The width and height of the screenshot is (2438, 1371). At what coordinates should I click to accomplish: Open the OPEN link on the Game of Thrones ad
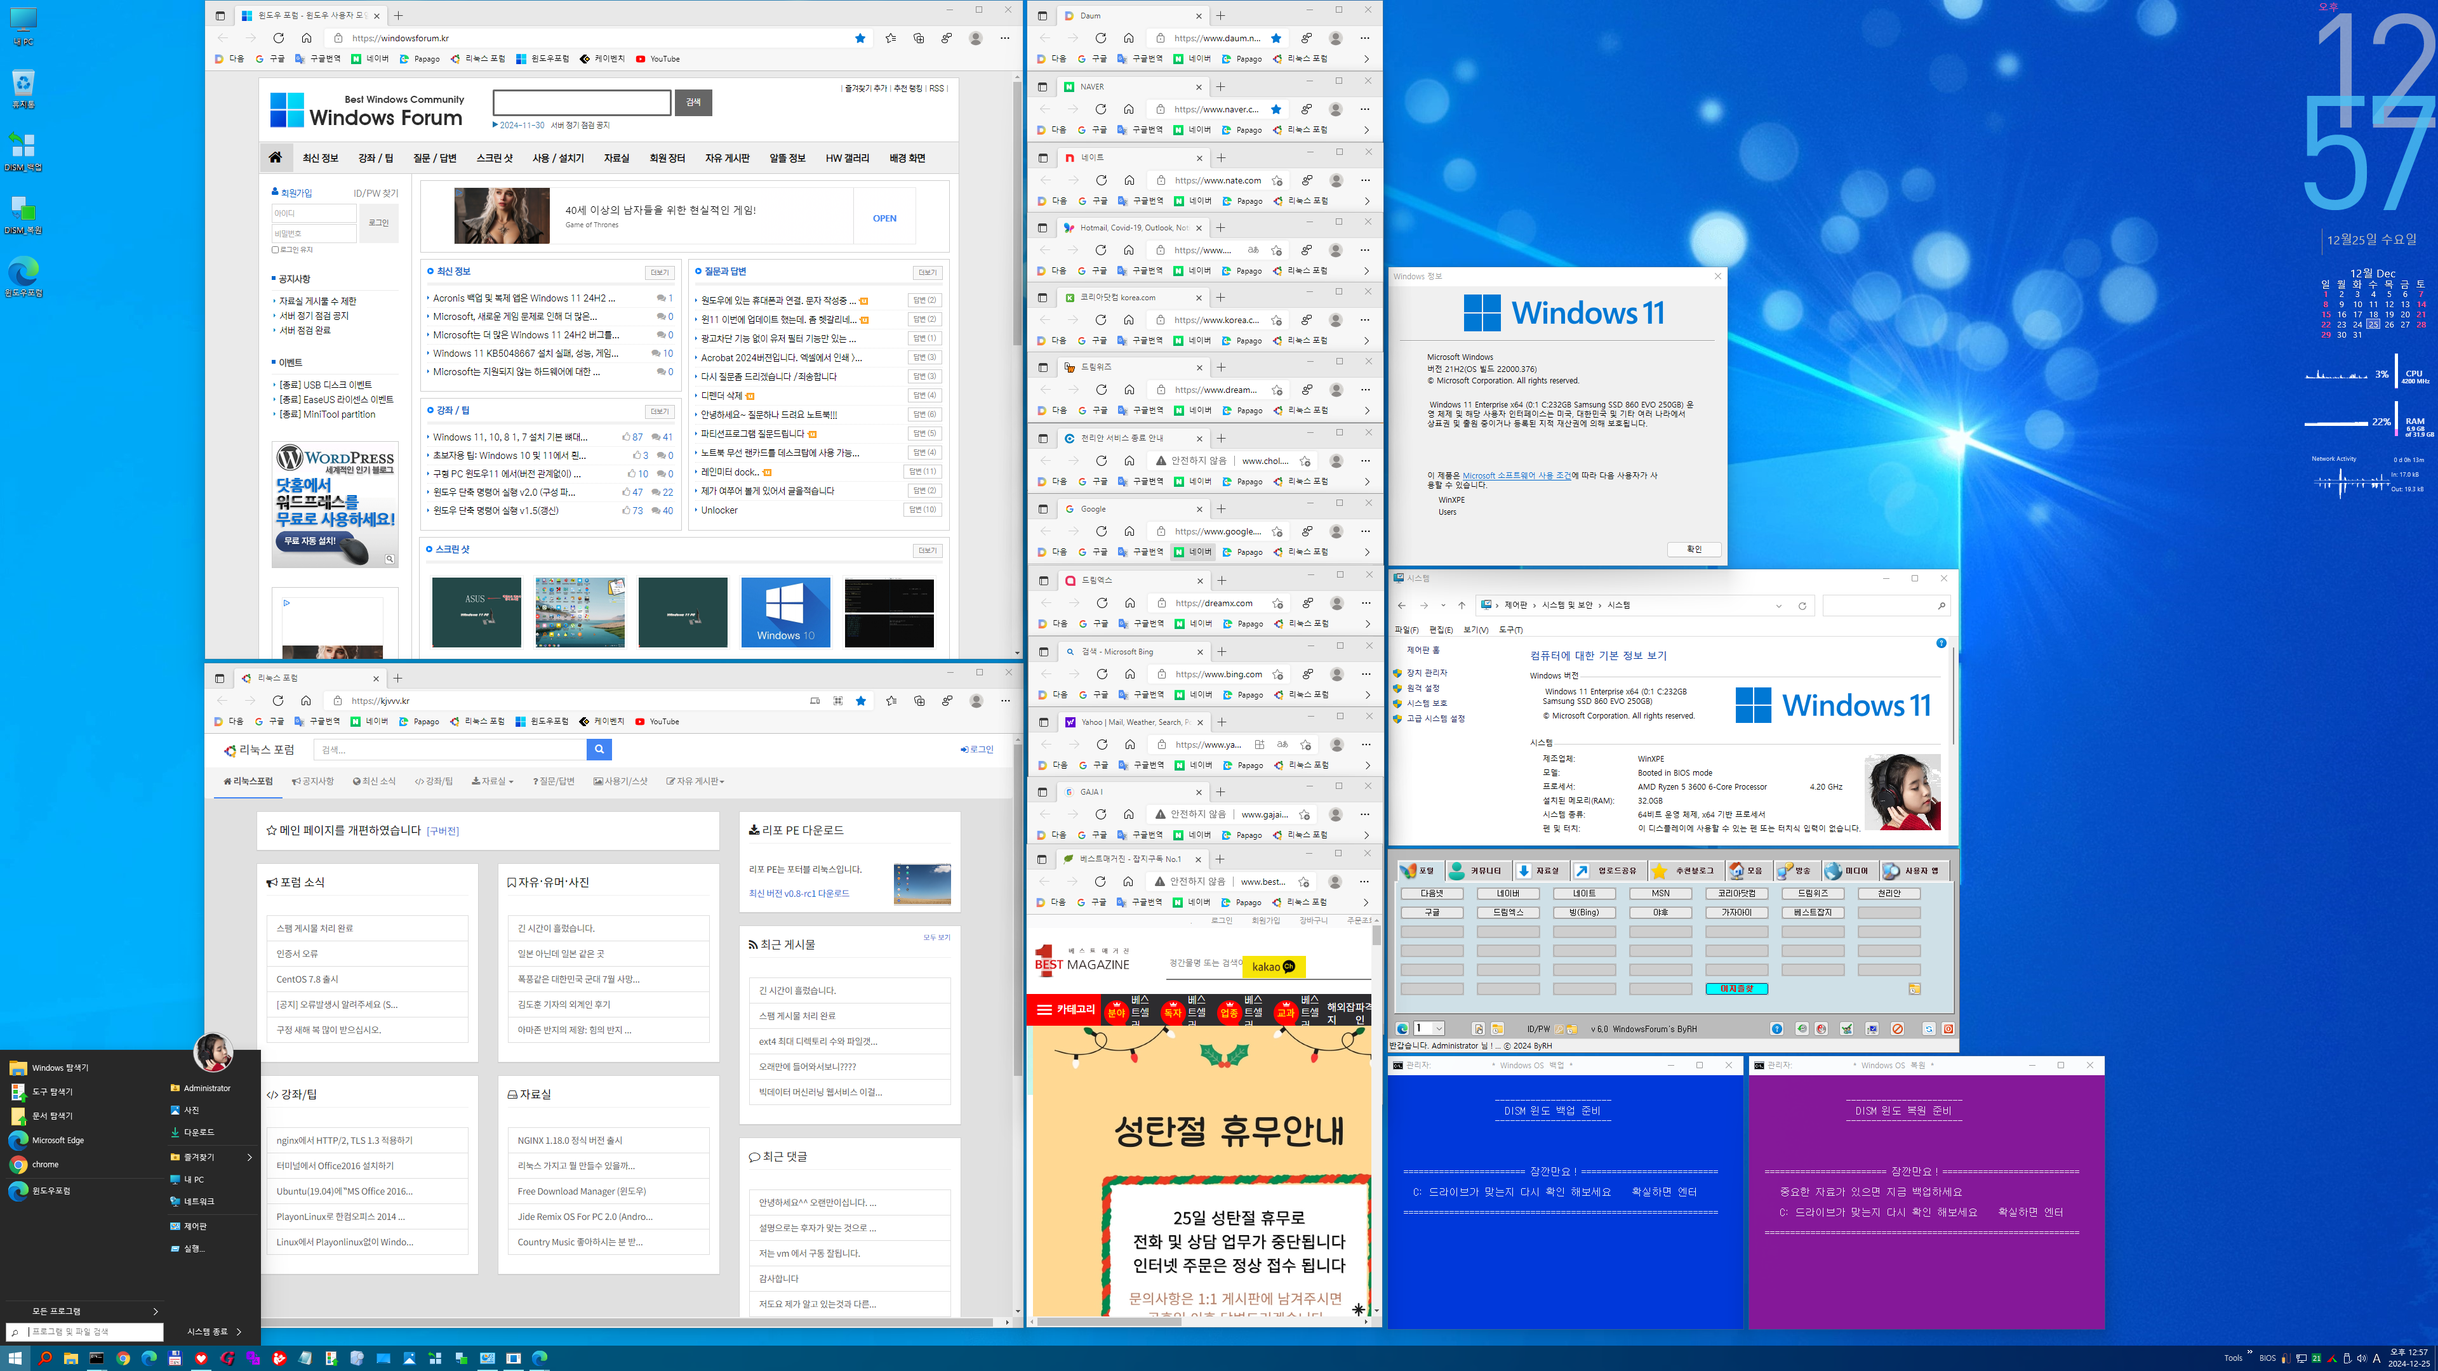[x=884, y=218]
